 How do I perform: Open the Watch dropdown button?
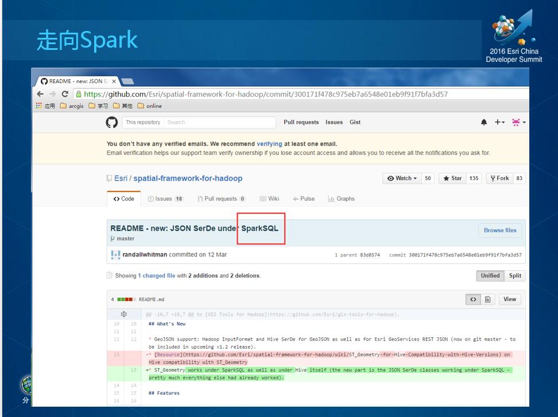[x=402, y=178]
